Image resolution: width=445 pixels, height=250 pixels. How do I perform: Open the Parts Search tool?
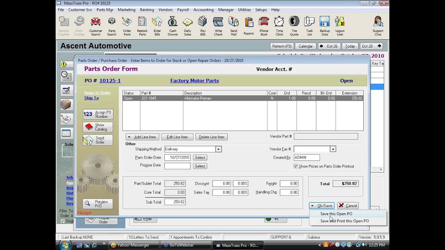point(112,26)
